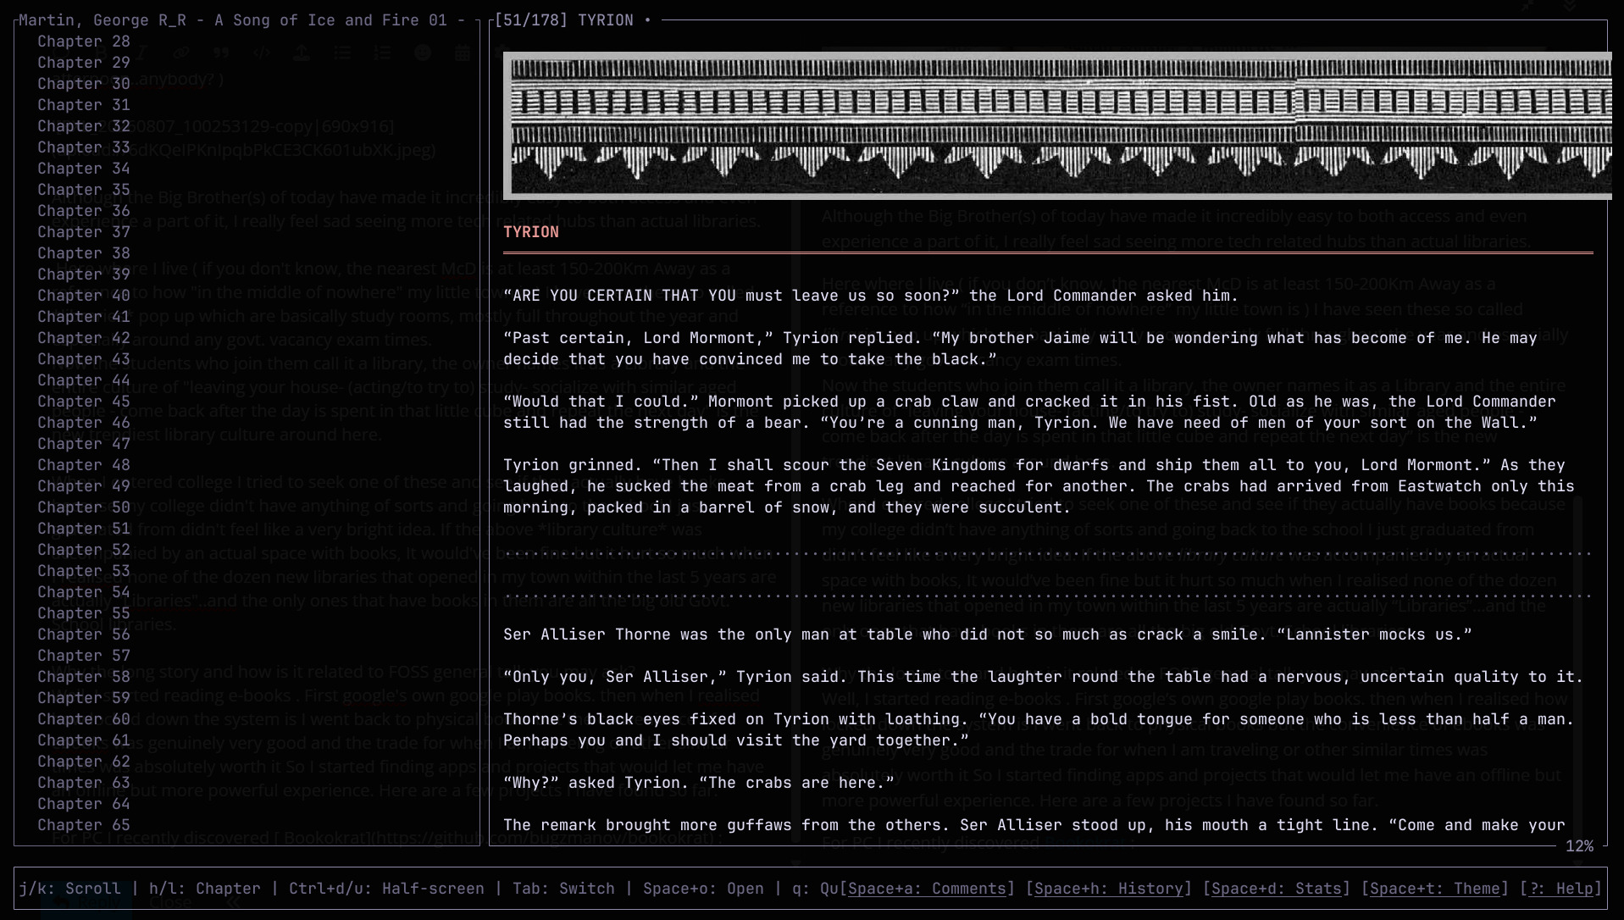This screenshot has height=920, width=1624.
Task: Select Chapter 33 entry
Action: (84, 147)
